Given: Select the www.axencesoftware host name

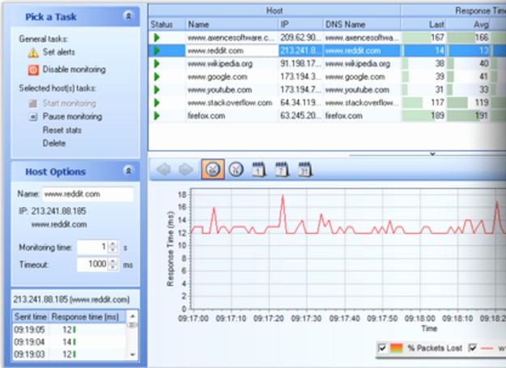Looking at the screenshot, I should click(x=231, y=38).
